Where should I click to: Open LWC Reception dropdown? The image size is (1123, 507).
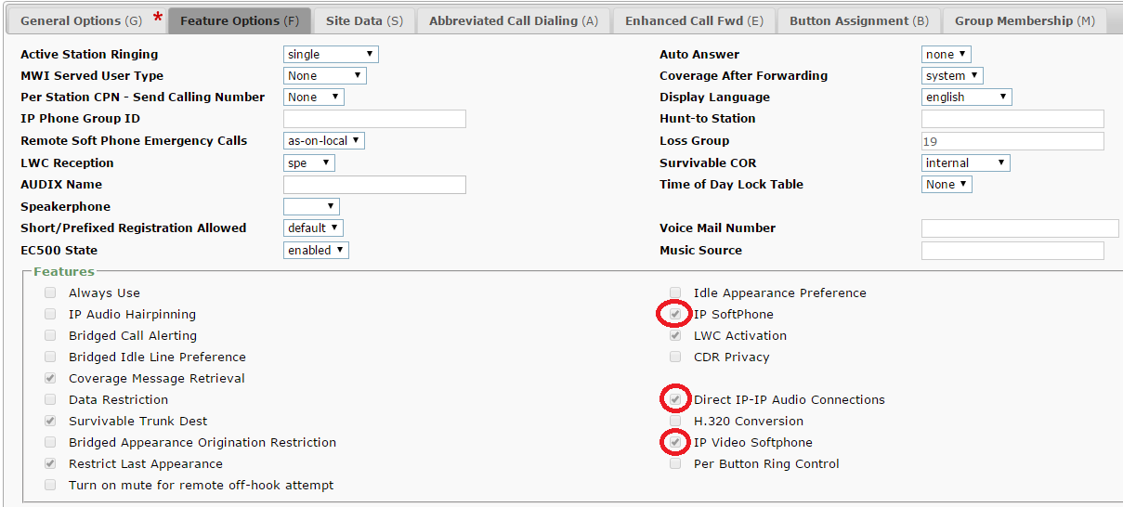(x=308, y=163)
